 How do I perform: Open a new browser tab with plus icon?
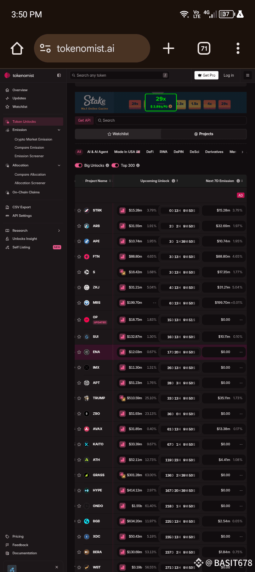169,48
